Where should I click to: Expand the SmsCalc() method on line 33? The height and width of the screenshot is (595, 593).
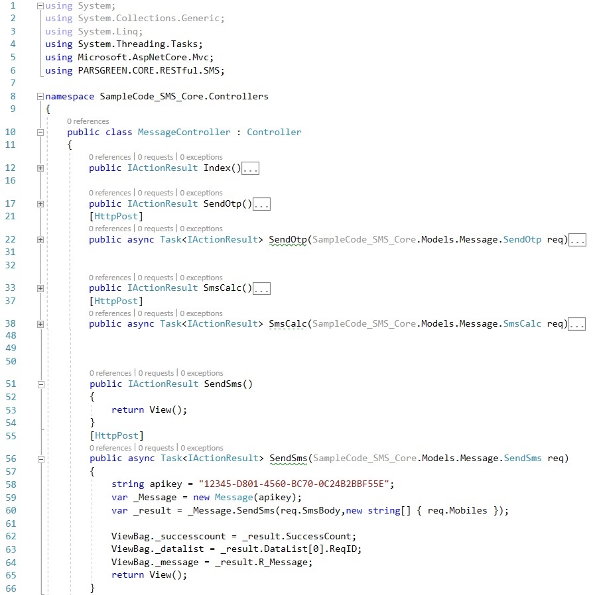40,288
